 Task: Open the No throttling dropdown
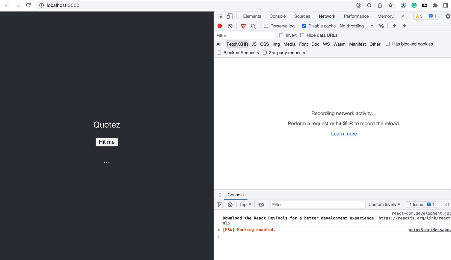coord(356,26)
